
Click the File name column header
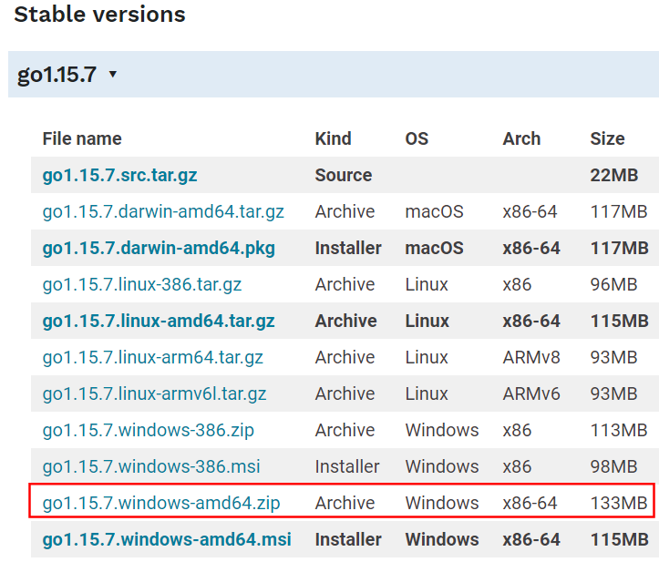82,138
